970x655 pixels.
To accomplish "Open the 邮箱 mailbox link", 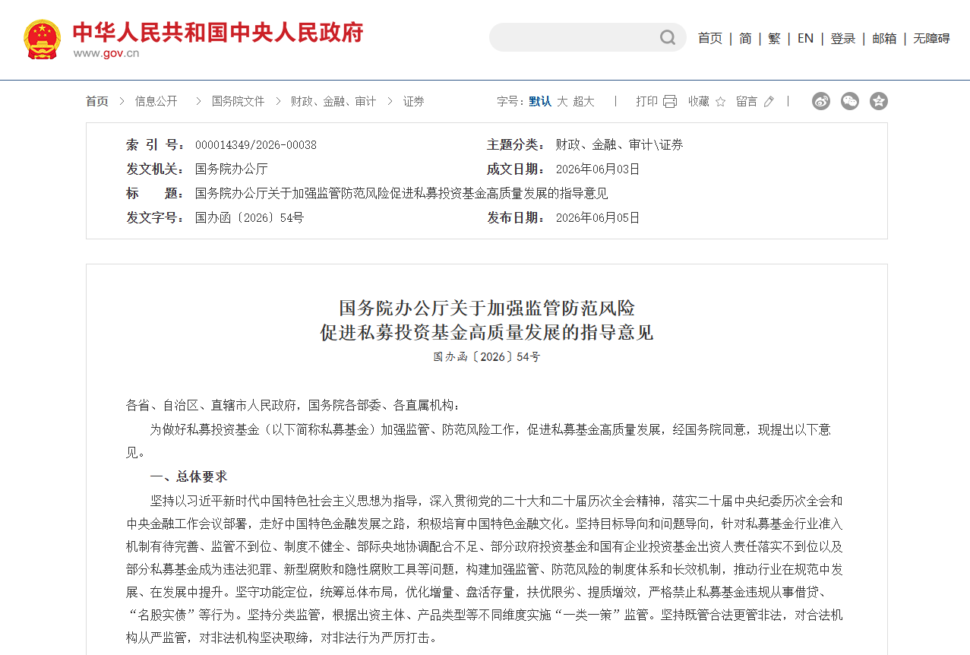I will click(884, 38).
